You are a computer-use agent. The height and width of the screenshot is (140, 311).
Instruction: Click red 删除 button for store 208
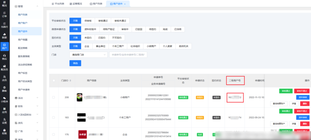point(305,103)
